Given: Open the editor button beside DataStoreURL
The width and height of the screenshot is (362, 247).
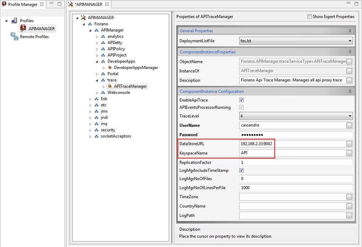Looking at the screenshot, I should pyautogui.click(x=349, y=144).
